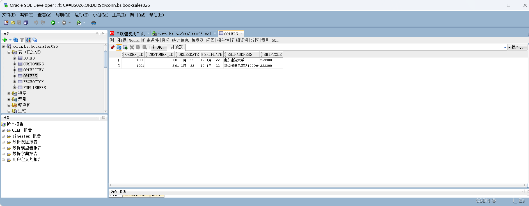Switch to the “欢迎使用”页 tab
The width and height of the screenshot is (529, 206).
pos(130,34)
